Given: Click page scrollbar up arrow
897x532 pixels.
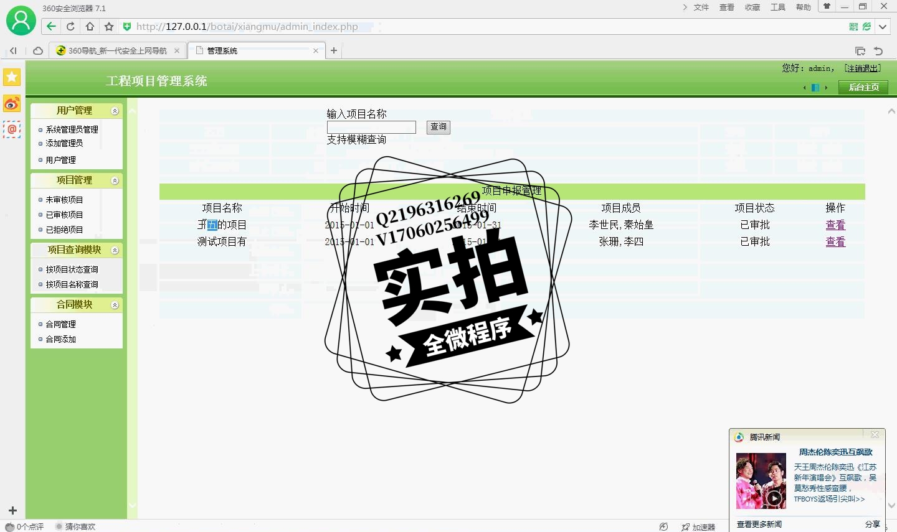Looking at the screenshot, I should tap(891, 111).
